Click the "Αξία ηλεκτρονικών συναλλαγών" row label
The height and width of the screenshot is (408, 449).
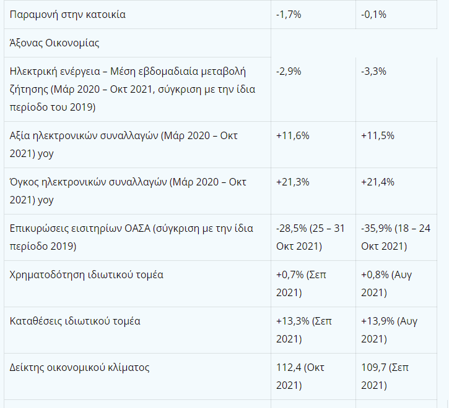pos(124,143)
